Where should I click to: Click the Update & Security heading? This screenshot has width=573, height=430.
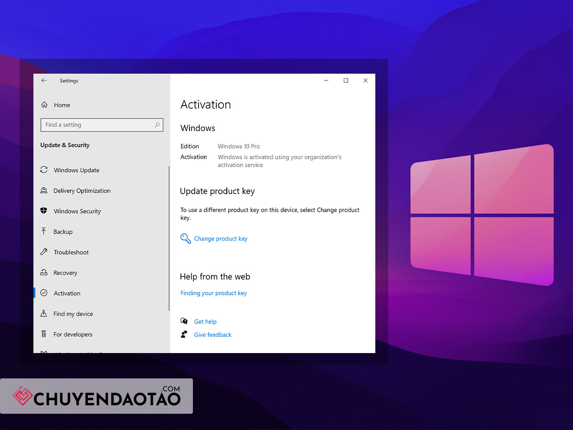pos(65,145)
